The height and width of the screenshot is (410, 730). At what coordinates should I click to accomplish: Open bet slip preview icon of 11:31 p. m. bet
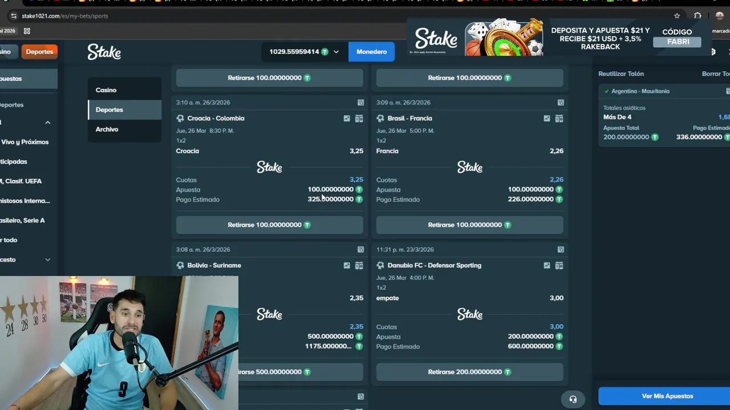tap(561, 249)
